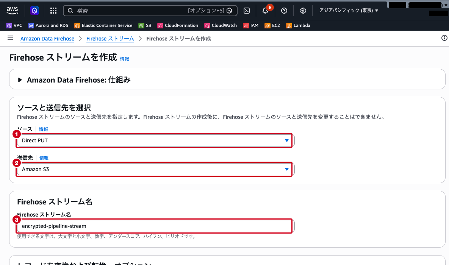Screen dimensions: 449x265
Task: Click the Firehose ストリームを作成 breadcrumb text
Action: click(178, 39)
